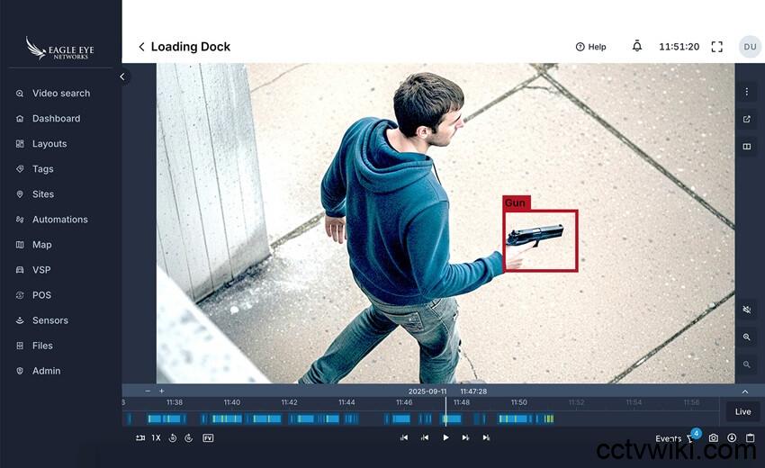The image size is (765, 468).
Task: Zoom in on the video
Action: pos(747,337)
